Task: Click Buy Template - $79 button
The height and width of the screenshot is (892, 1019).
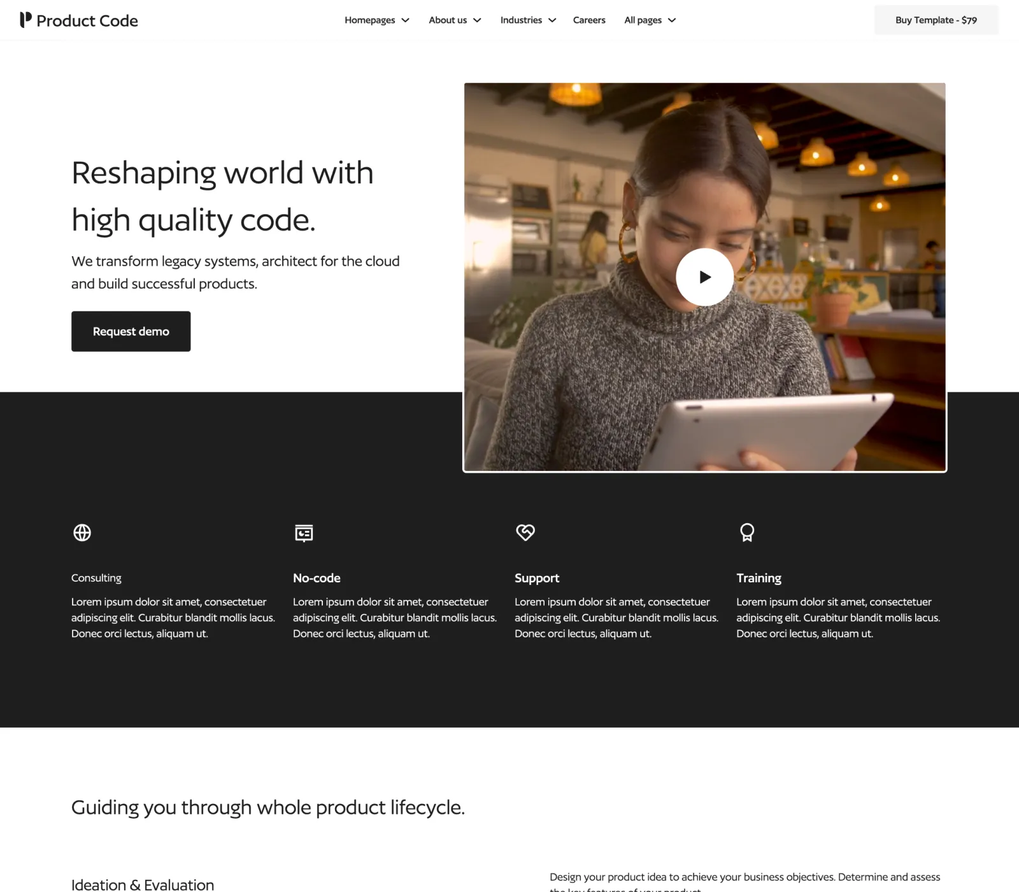Action: point(936,20)
